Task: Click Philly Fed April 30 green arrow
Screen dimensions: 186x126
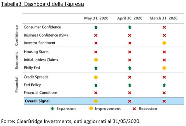Action: point(130,68)
